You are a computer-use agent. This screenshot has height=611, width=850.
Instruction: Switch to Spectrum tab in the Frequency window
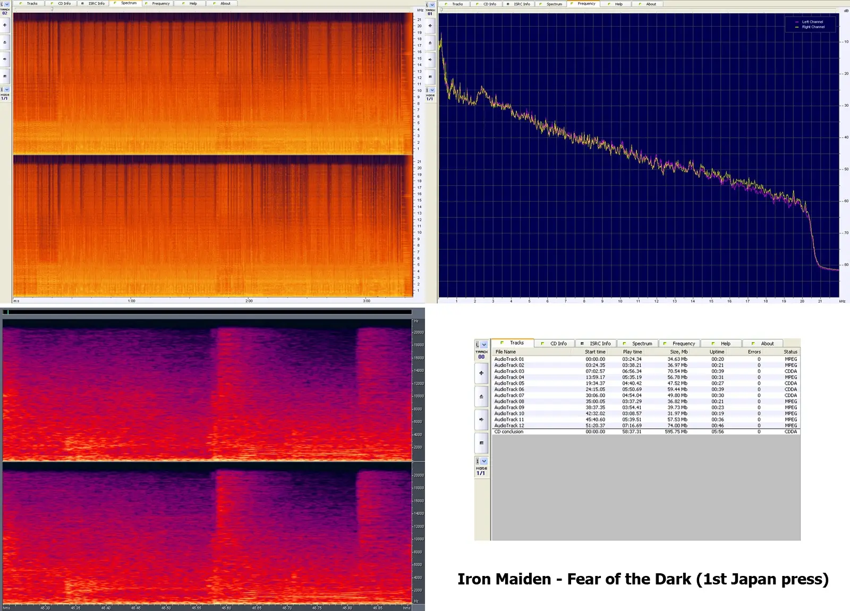[551, 4]
